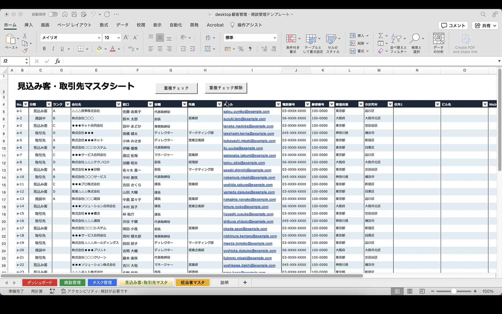Click the Italic formatting icon
Image resolution: width=502 pixels, height=314 pixels.
pos(53,49)
